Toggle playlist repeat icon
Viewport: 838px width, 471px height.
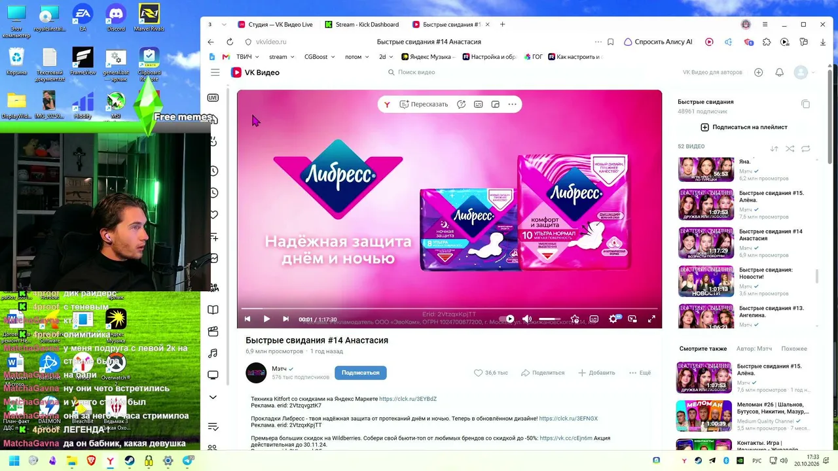[x=806, y=148]
